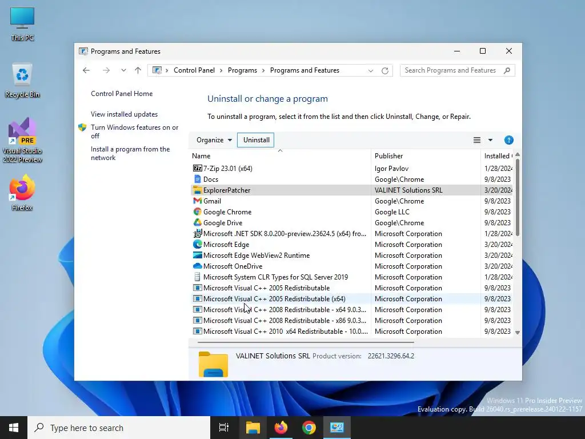
Task: Launch Chrome from the taskbar
Action: point(309,428)
